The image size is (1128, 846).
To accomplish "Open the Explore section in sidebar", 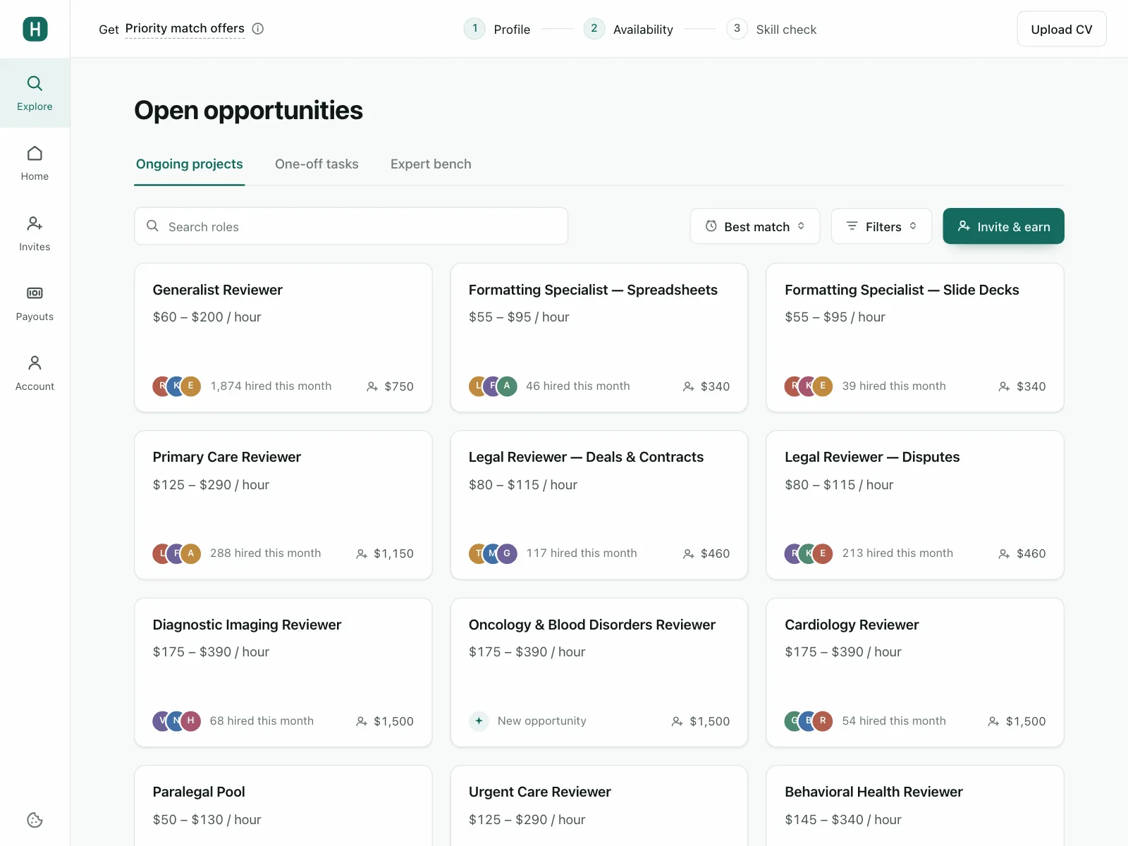I will (x=35, y=93).
